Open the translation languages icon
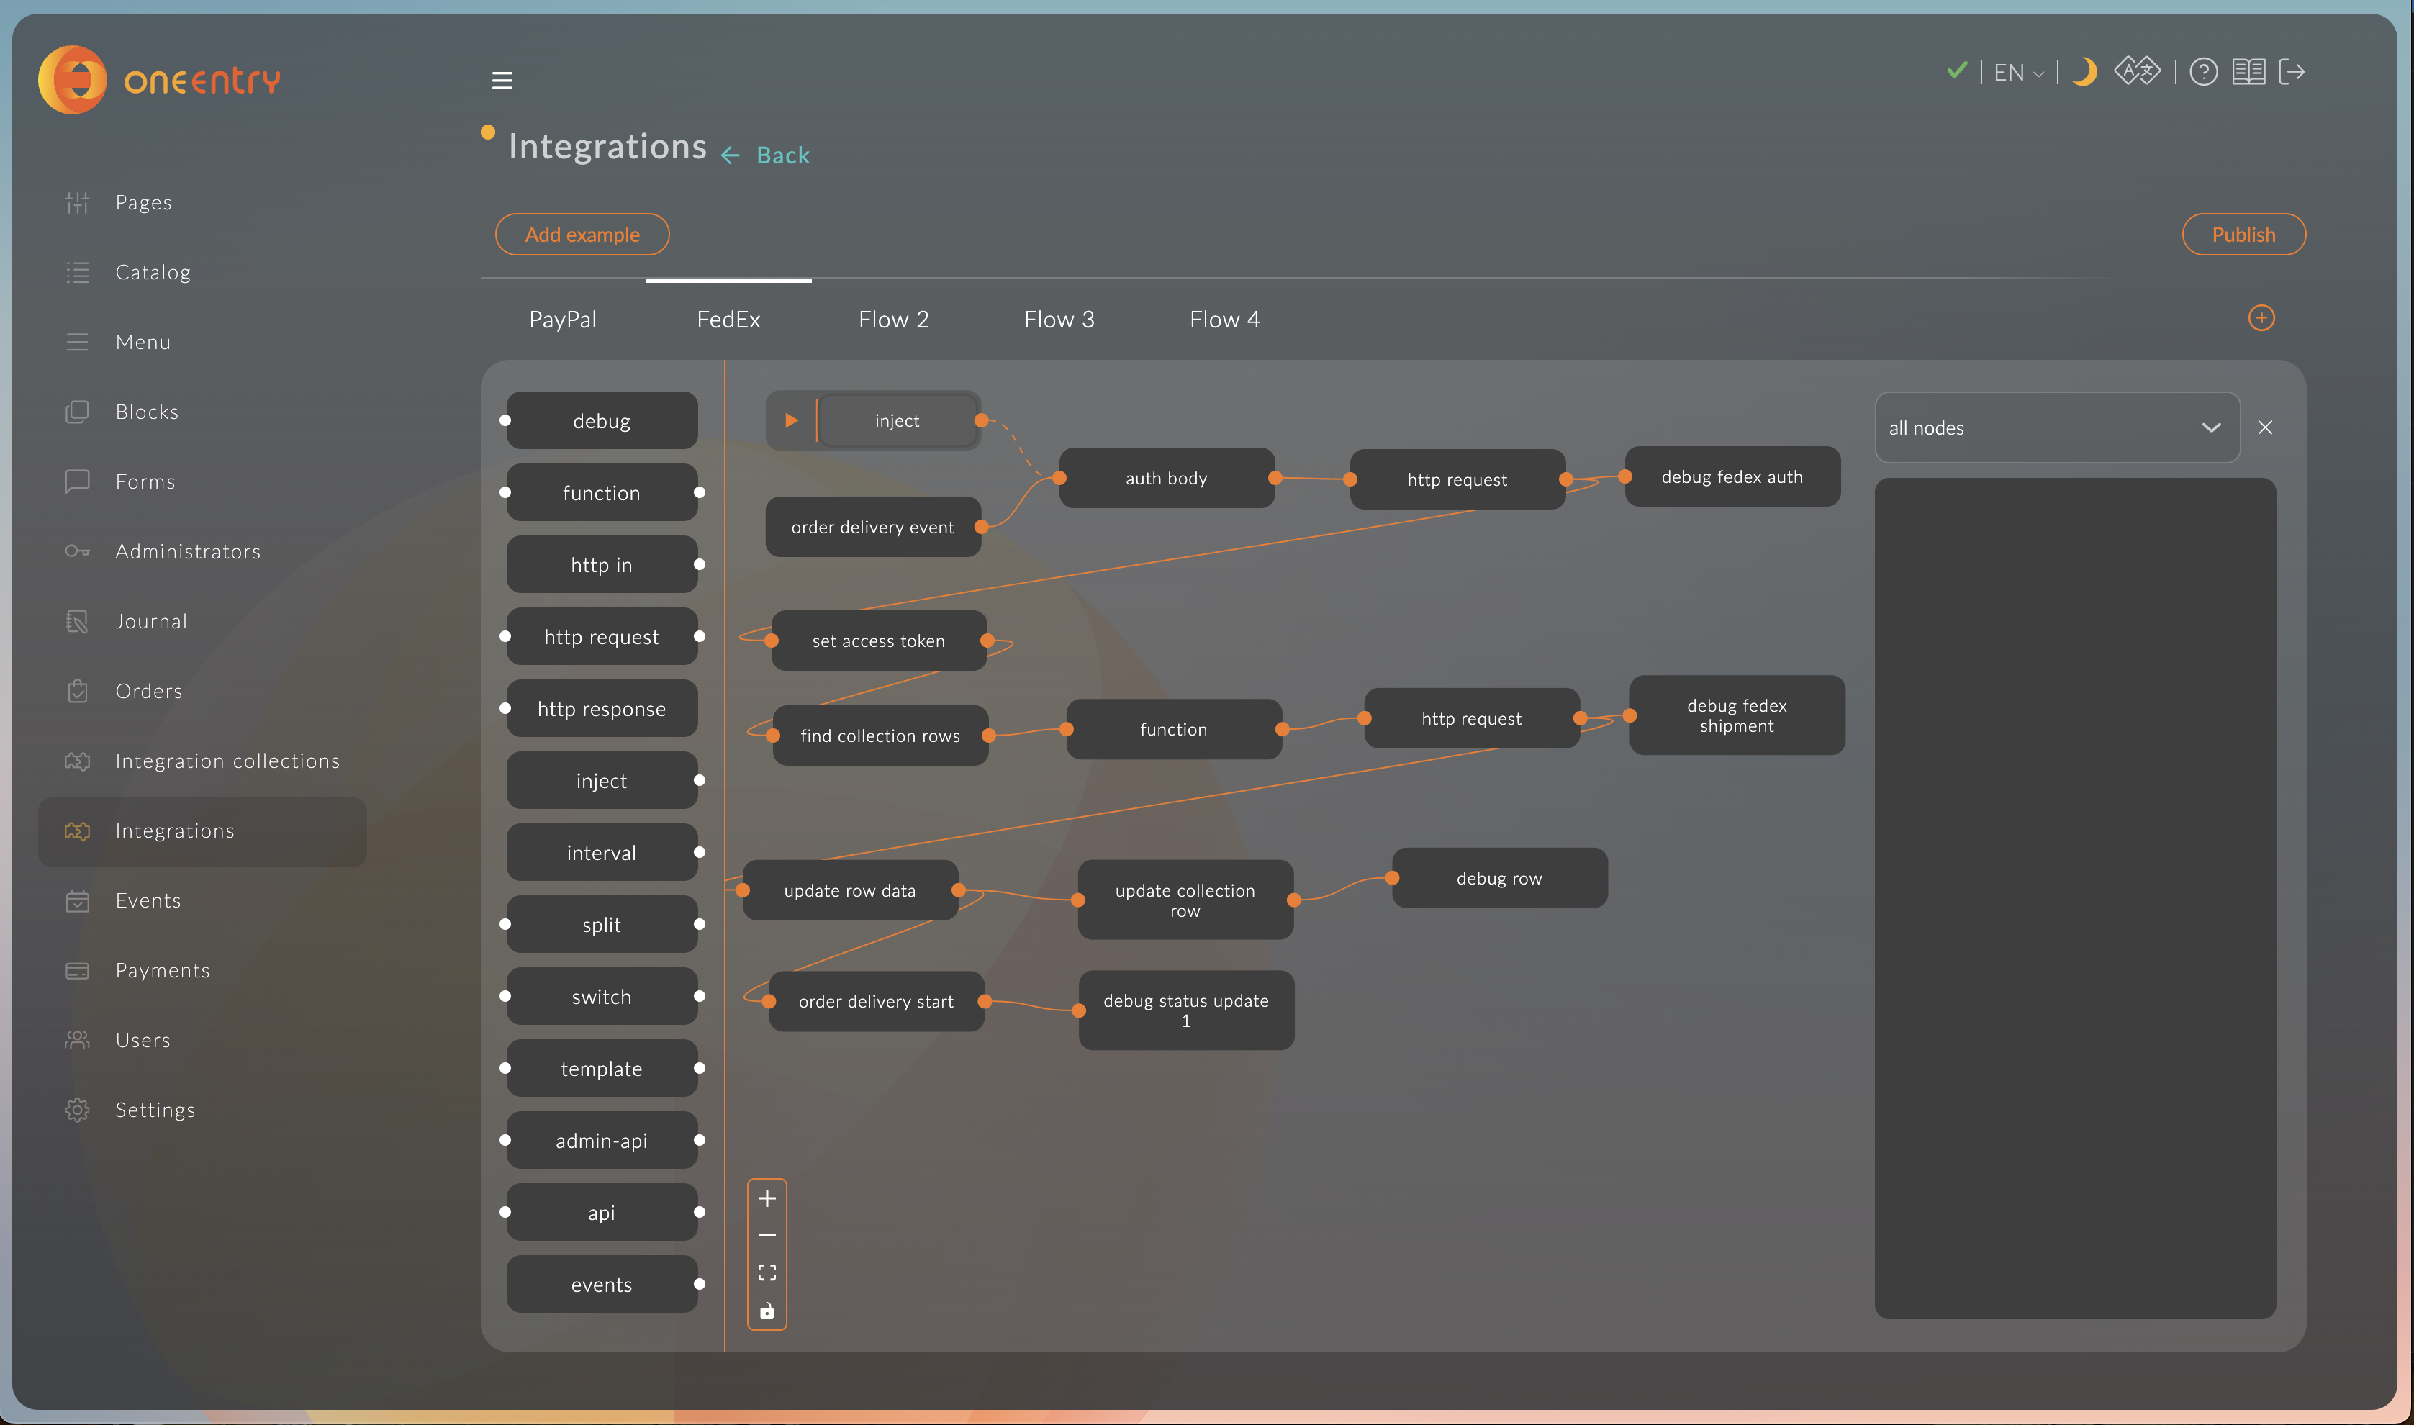The image size is (2414, 1425). click(2136, 72)
